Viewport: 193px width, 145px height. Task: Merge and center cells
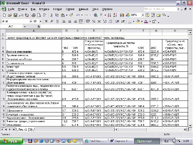pos(81,21)
